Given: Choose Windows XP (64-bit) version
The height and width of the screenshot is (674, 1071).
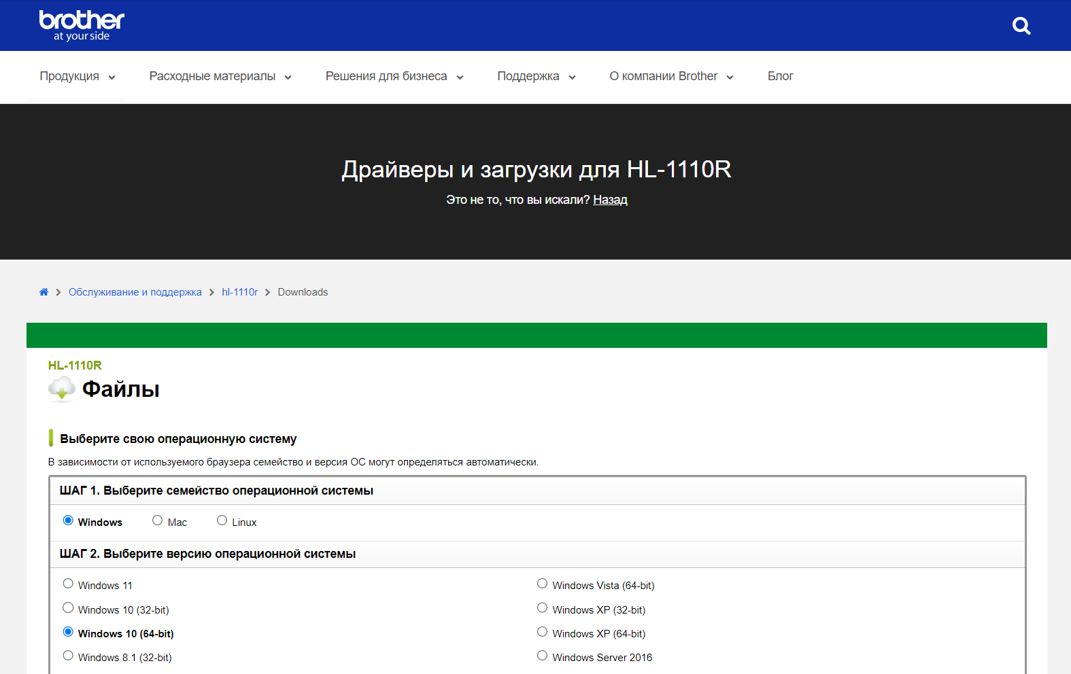Looking at the screenshot, I should (542, 632).
